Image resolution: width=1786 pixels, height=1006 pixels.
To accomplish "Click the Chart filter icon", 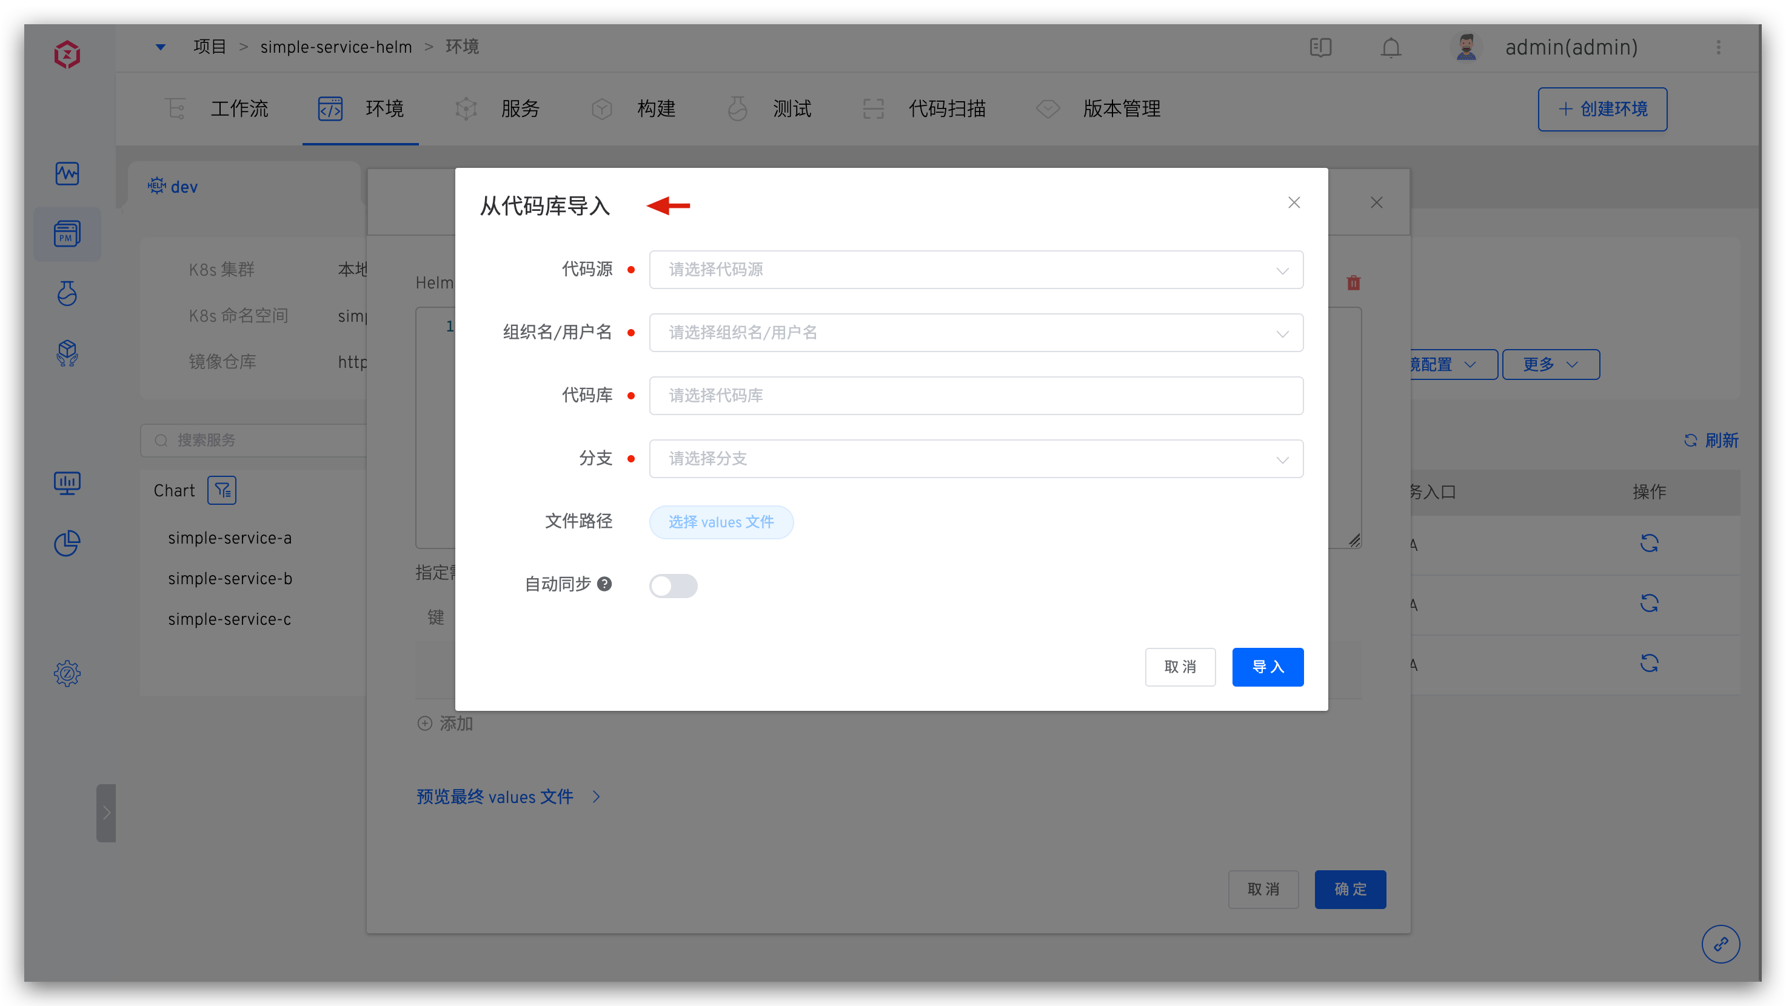I will [x=222, y=490].
